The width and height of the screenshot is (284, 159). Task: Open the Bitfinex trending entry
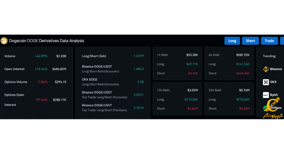coord(273,108)
